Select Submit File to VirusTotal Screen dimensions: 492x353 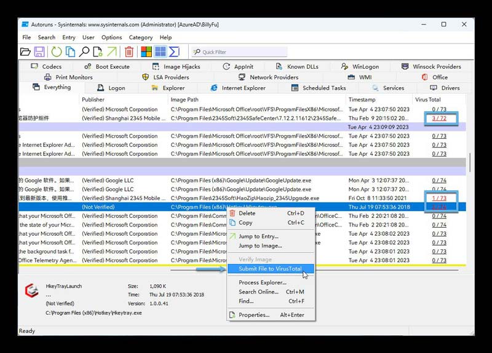coord(271,269)
